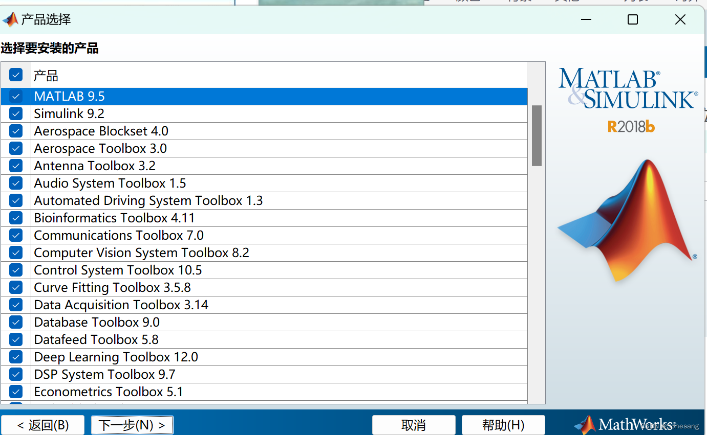The height and width of the screenshot is (435, 707).
Task: Toggle Communications Toolbox 7.0 checkbox
Action: (x=16, y=235)
